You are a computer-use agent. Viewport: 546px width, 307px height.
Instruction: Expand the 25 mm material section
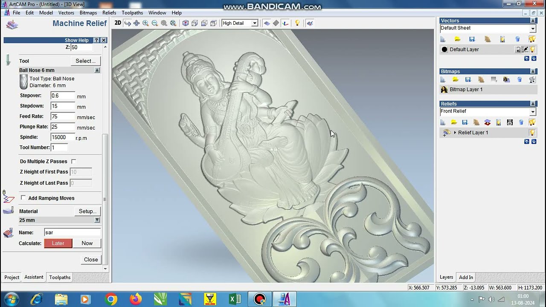pyautogui.click(x=97, y=220)
